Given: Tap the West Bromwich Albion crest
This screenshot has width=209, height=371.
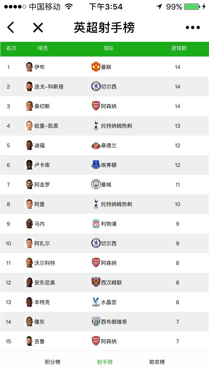Looking at the screenshot, I should click(96, 322).
